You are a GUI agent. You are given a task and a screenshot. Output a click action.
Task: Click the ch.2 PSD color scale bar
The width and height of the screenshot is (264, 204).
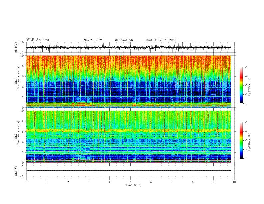coord(241,140)
